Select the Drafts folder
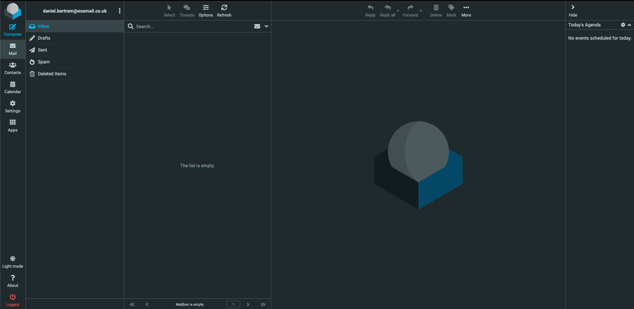The height and width of the screenshot is (309, 634). coord(44,38)
